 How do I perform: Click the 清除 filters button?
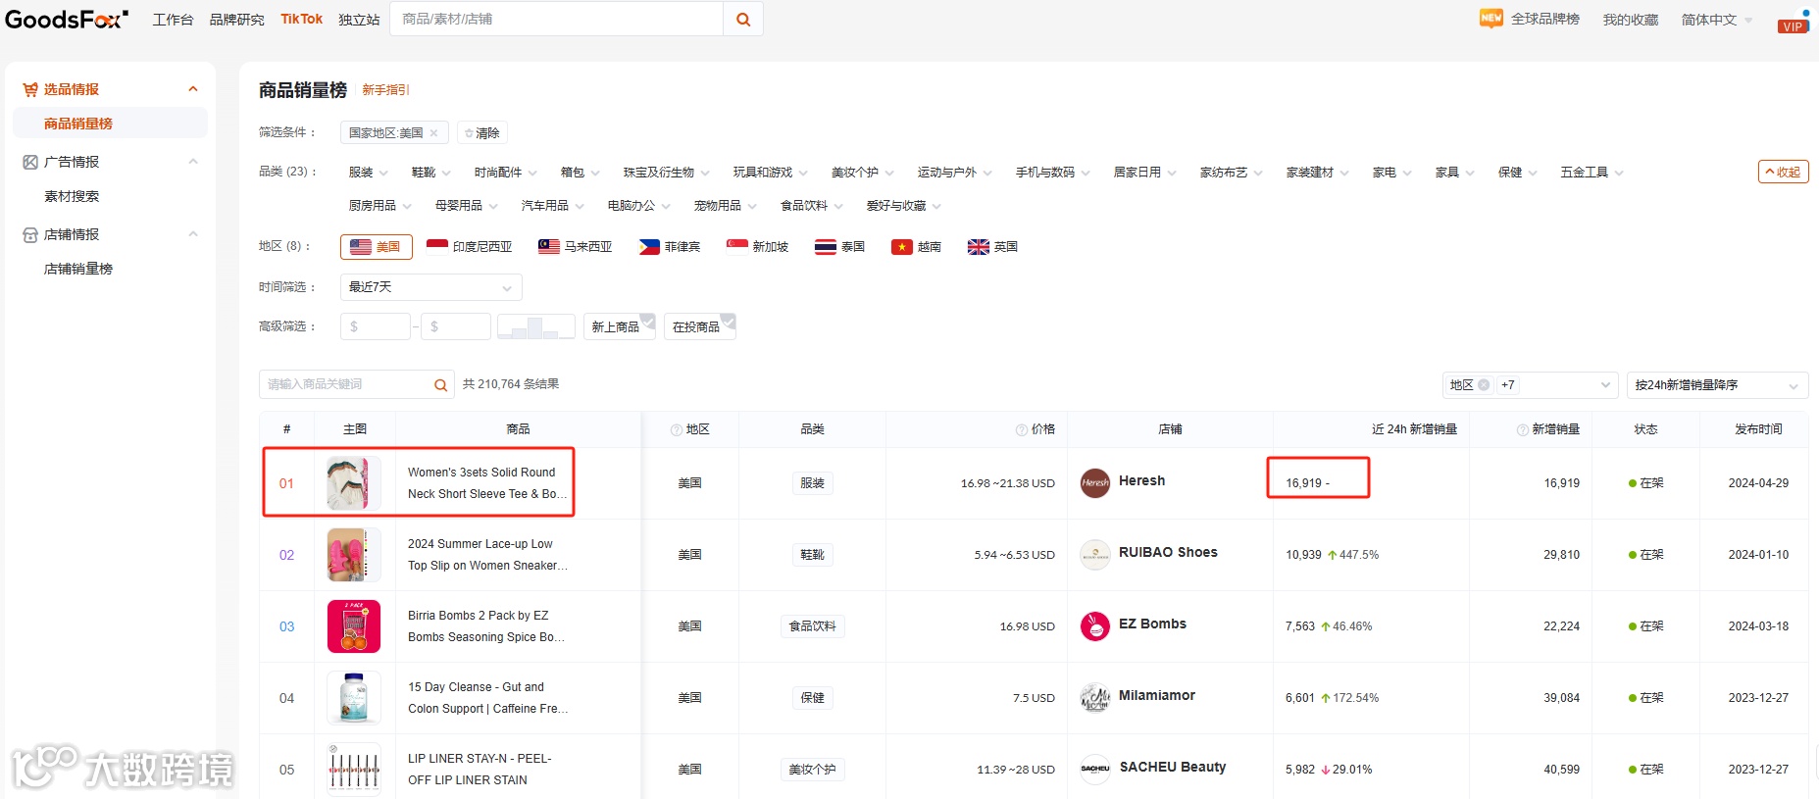(482, 133)
